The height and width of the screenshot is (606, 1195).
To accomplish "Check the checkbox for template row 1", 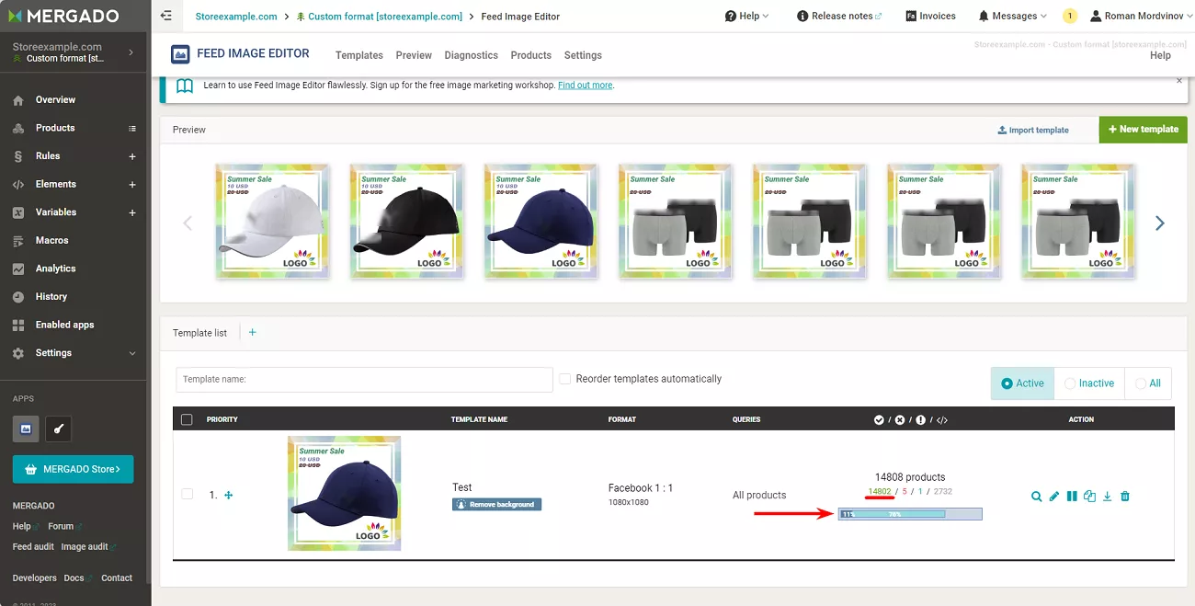I will [188, 494].
